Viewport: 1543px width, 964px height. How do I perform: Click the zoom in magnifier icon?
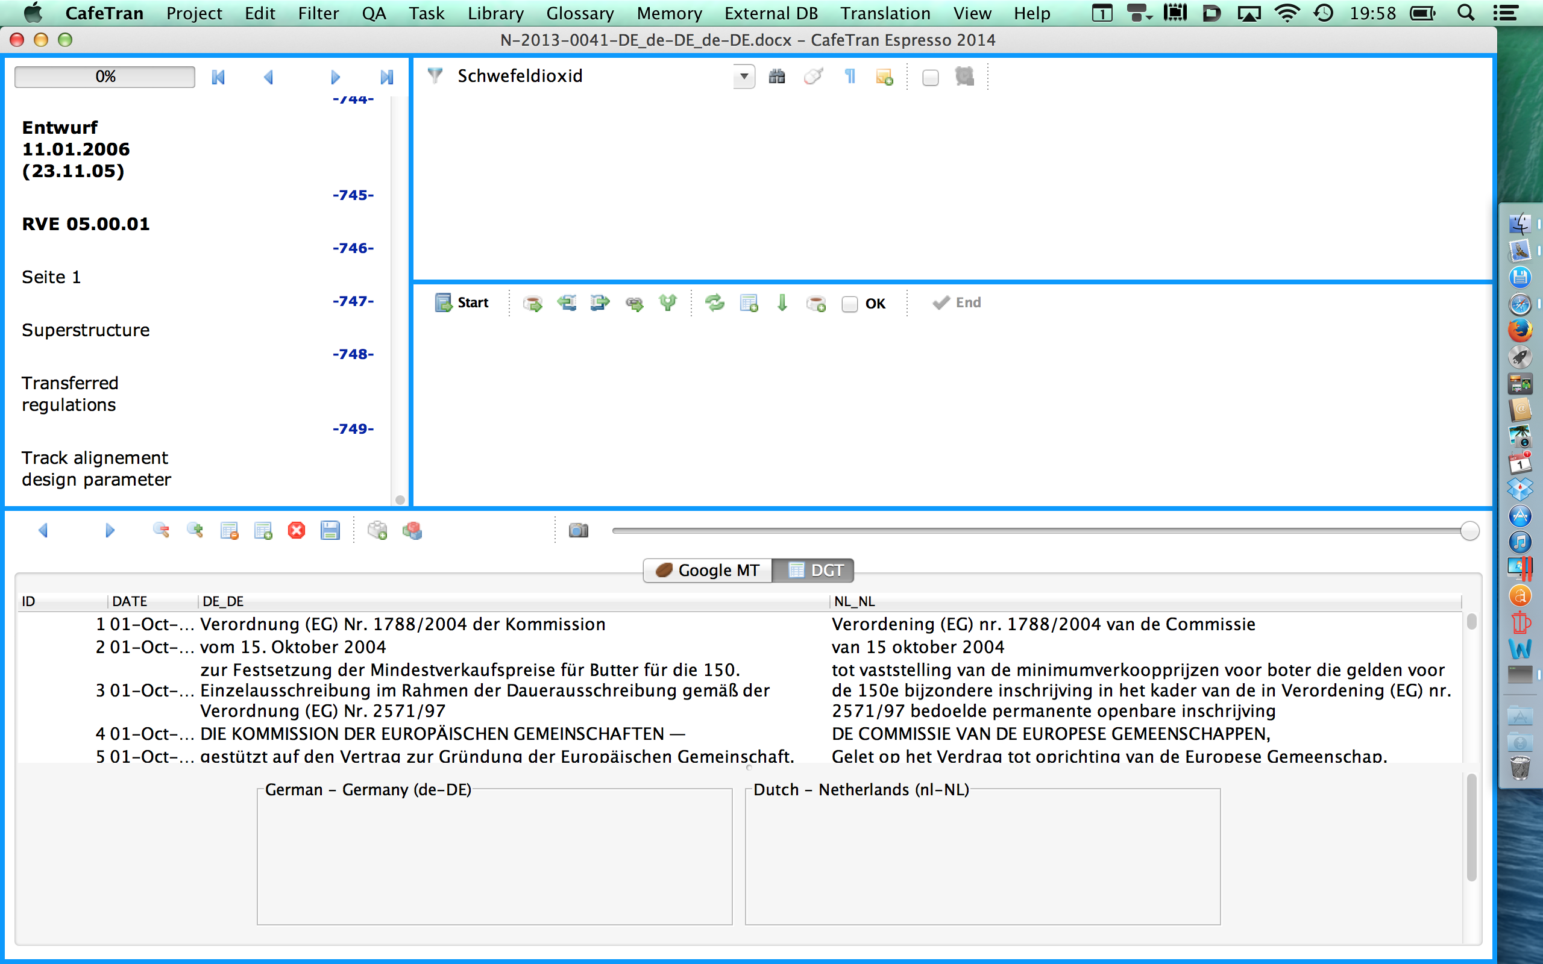(195, 530)
